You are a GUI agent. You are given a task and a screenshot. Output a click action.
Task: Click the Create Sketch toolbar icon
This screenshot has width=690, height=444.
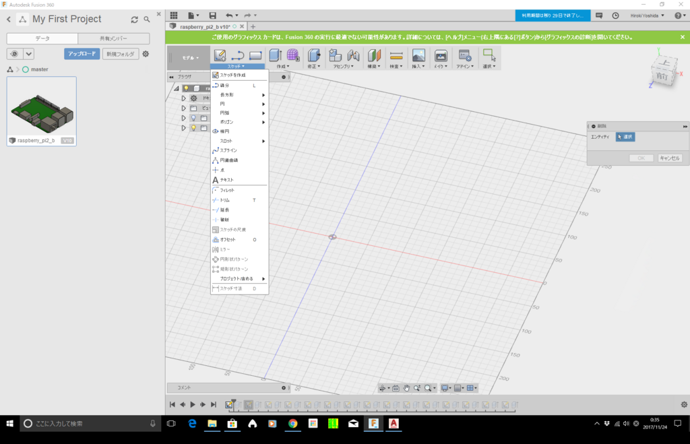[220, 55]
